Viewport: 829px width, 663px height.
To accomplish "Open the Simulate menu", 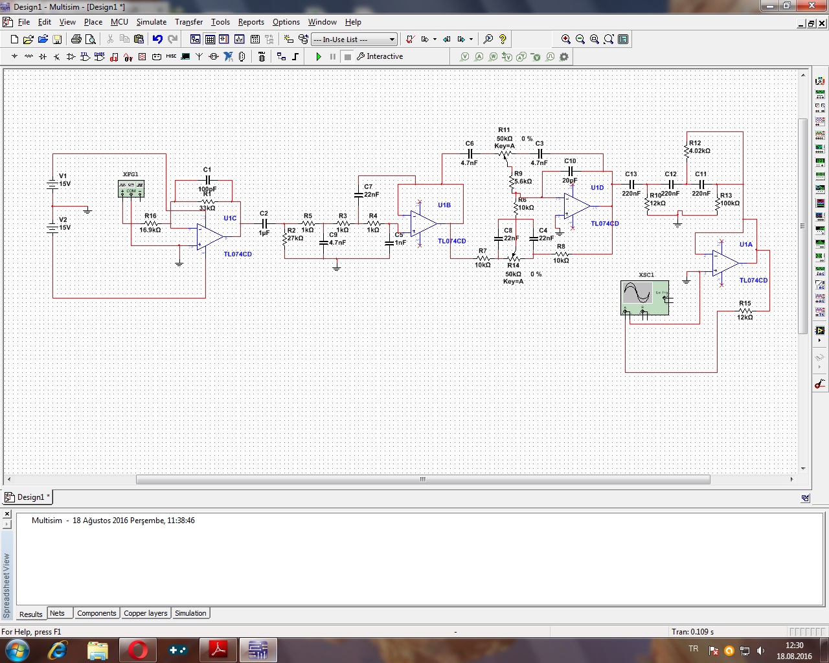I will (151, 22).
